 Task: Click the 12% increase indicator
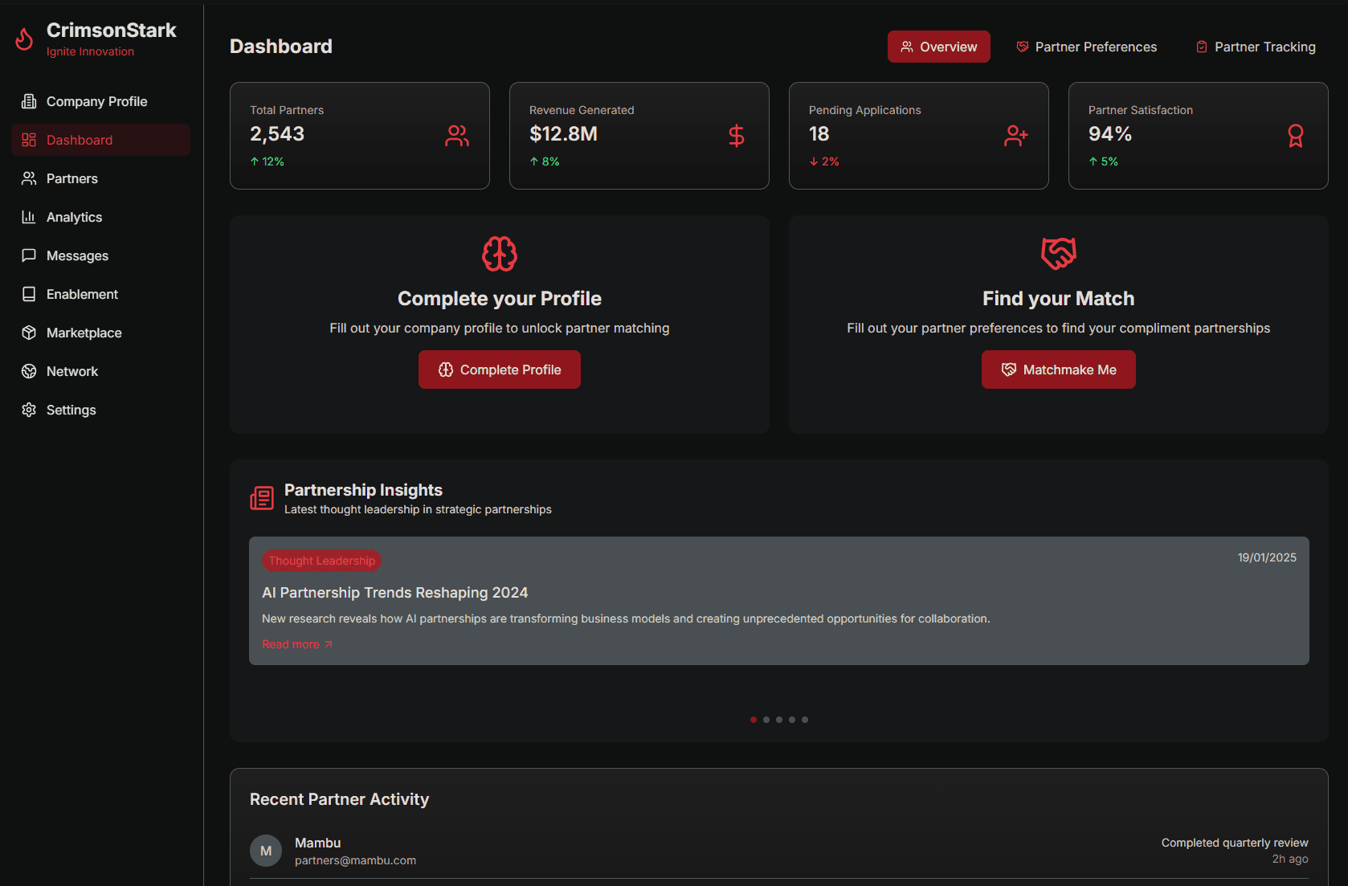268,161
